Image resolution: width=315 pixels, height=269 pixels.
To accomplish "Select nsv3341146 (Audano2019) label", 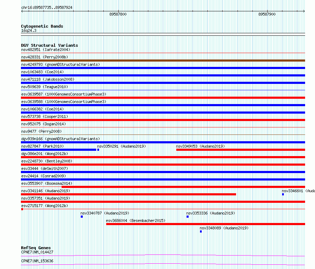I will pyautogui.click(x=46, y=191).
